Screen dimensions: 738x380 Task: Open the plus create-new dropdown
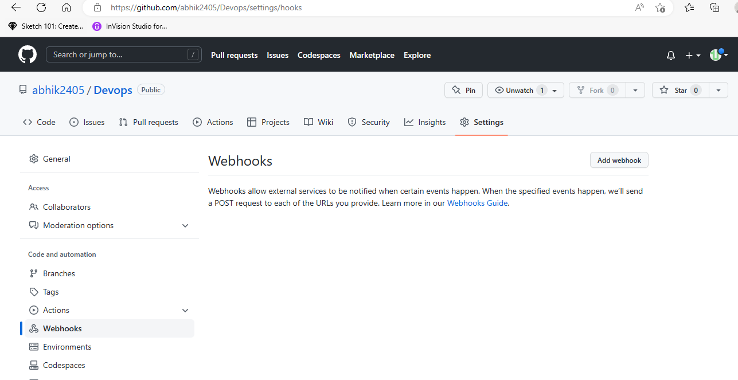[693, 56]
